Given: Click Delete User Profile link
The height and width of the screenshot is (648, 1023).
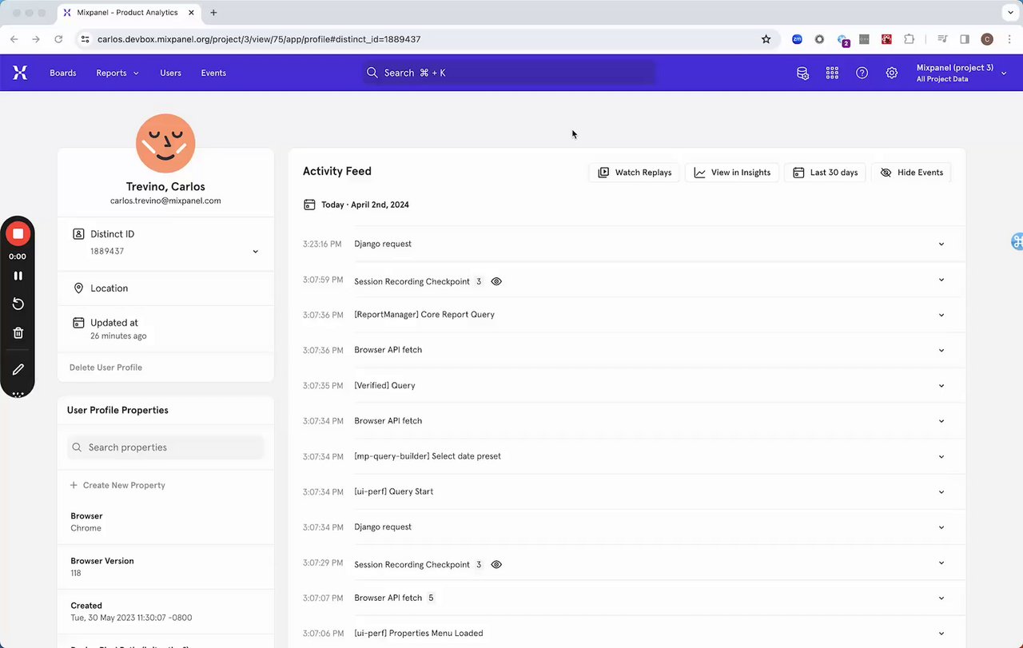Looking at the screenshot, I should point(105,368).
